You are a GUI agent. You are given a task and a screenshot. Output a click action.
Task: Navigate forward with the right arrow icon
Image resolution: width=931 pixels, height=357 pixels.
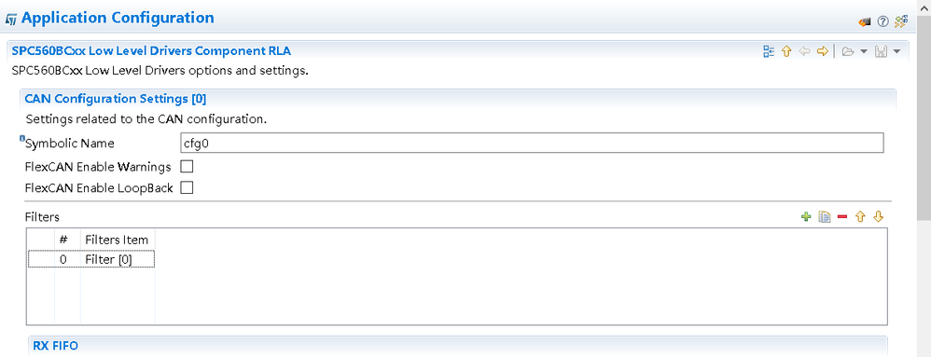(823, 51)
